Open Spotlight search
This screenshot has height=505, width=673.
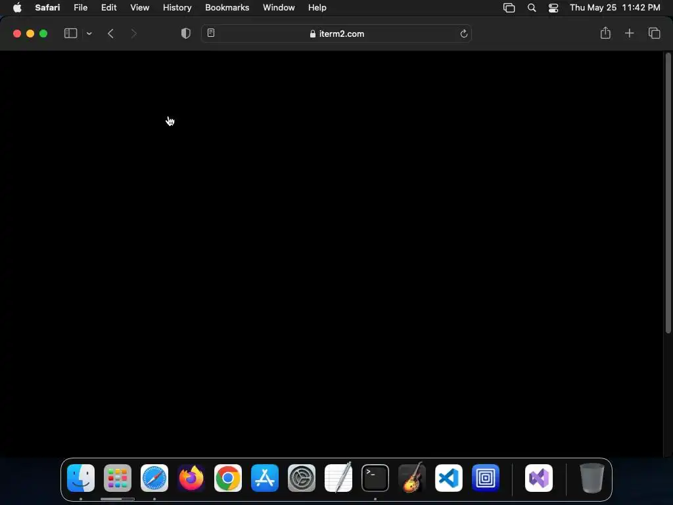coord(531,8)
